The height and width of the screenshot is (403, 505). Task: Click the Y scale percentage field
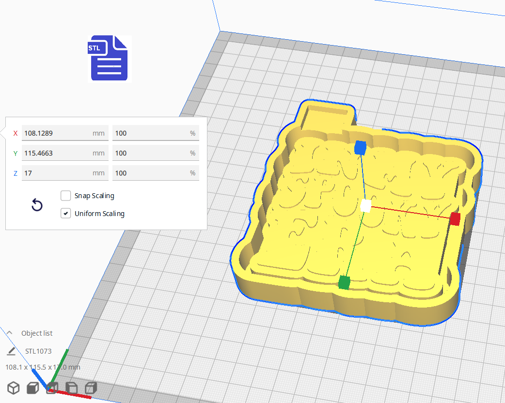coord(156,153)
